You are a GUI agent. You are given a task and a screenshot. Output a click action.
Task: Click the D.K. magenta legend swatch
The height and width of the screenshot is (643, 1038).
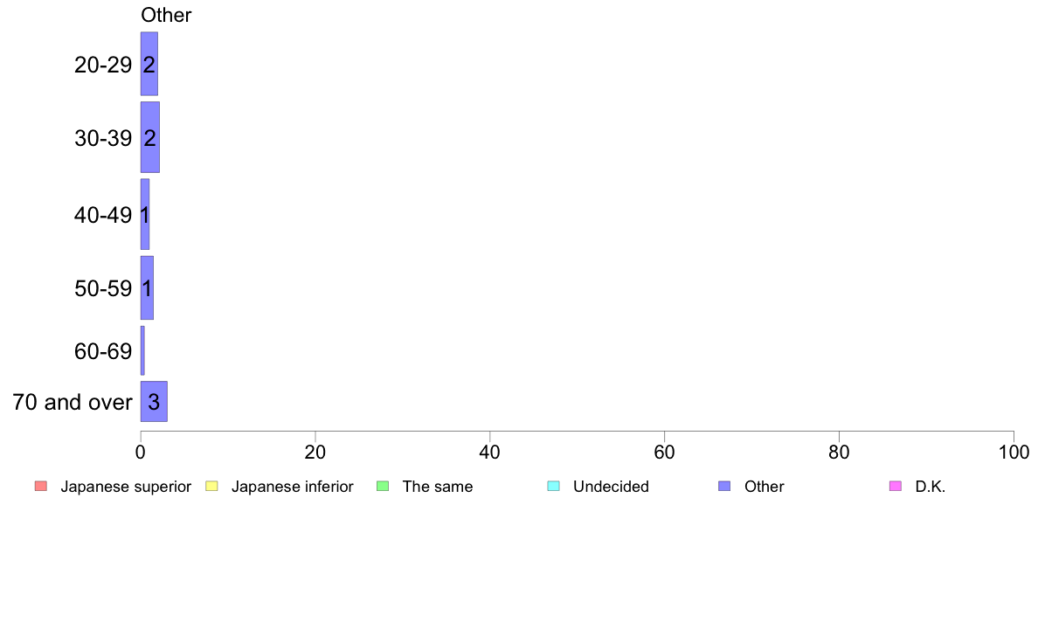(895, 486)
